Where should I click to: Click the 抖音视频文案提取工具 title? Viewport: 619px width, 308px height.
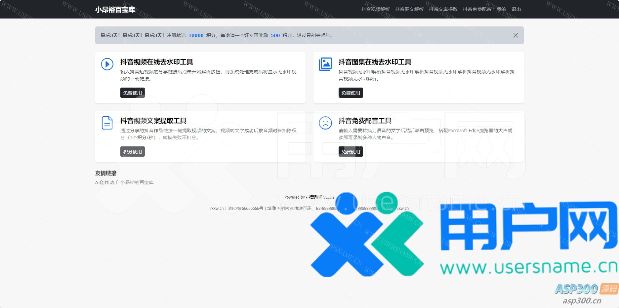(x=153, y=121)
